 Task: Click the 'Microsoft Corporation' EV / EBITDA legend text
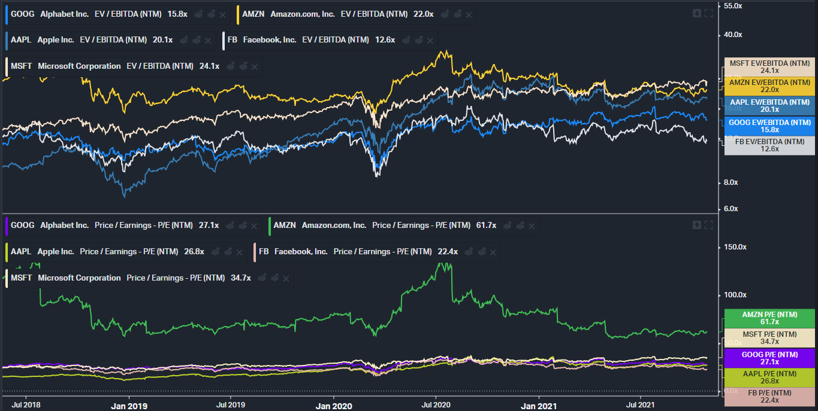point(80,66)
